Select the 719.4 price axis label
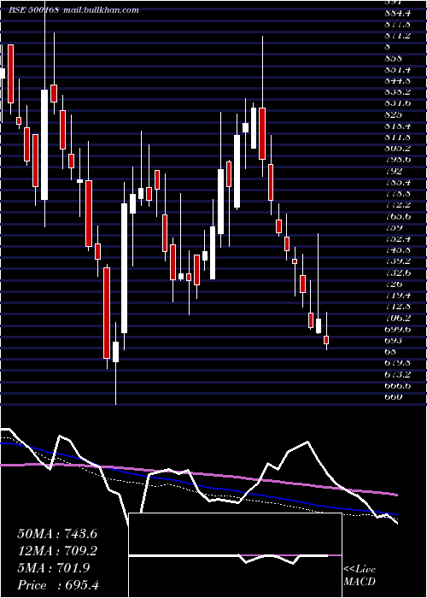427x598 pixels. (x=397, y=296)
